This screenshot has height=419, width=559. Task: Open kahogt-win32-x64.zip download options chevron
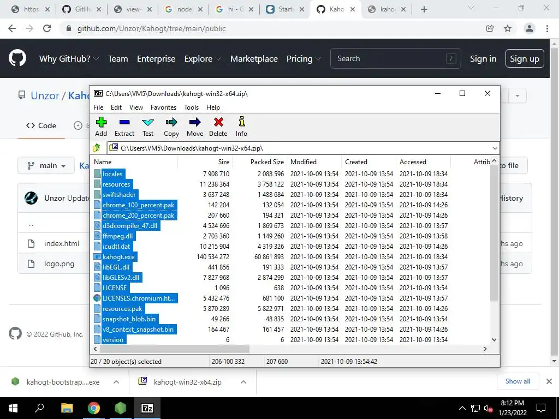pos(243,382)
